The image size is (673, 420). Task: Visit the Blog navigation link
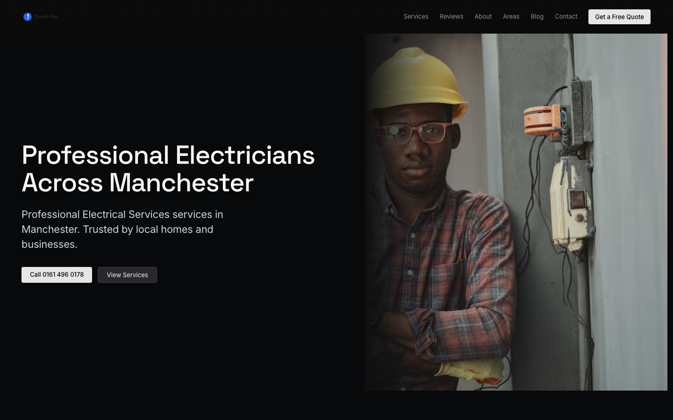537,16
